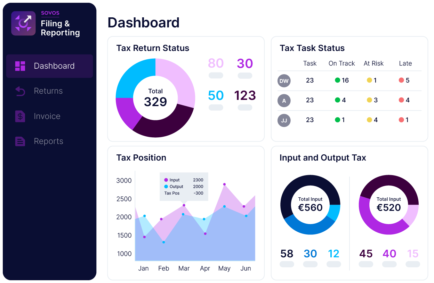Screen dimensions: 434x283
Task: Click the Invoice dollar document icon
Action: point(20,116)
